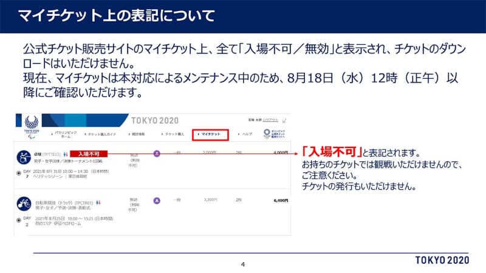
Task: Click the ログアウト logout link
Action: click(270, 120)
